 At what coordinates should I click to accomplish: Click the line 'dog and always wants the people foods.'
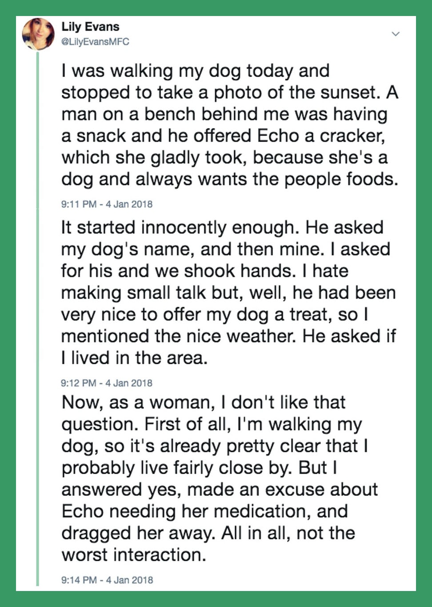229,179
